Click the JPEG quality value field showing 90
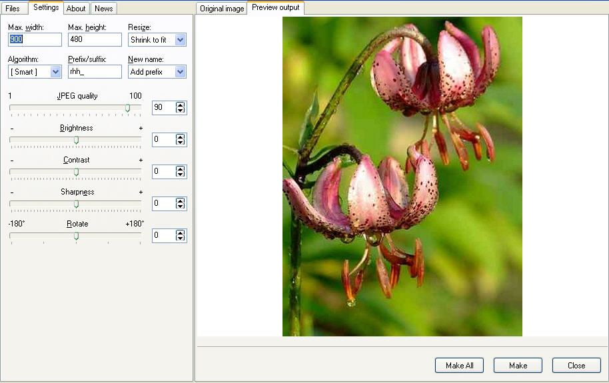609x383 pixels. tap(163, 108)
